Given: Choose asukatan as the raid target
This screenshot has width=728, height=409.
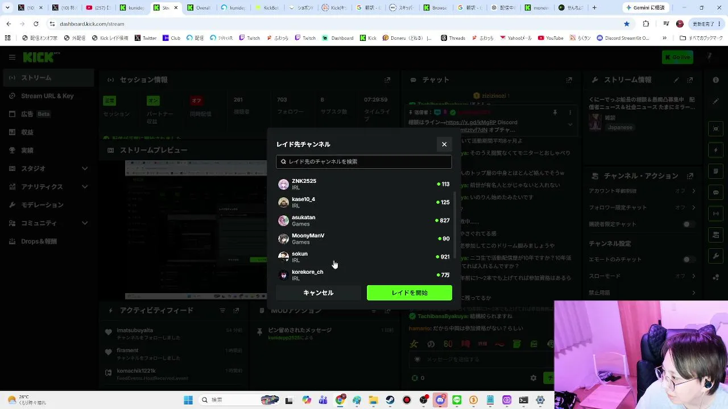Looking at the screenshot, I should pyautogui.click(x=364, y=220).
